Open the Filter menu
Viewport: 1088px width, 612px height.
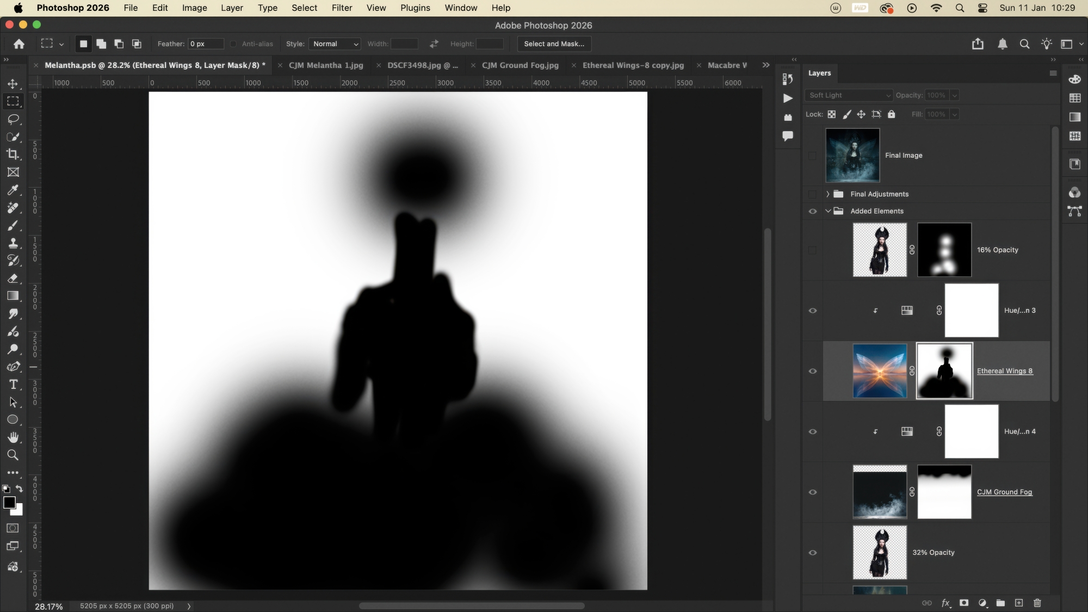tap(342, 8)
